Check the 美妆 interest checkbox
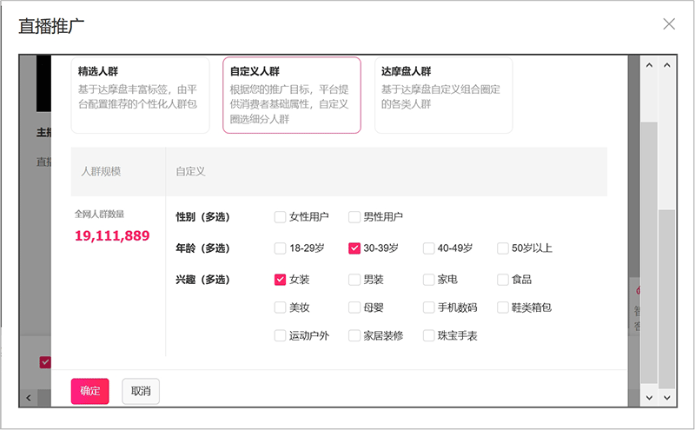The height and width of the screenshot is (430, 695). point(280,308)
